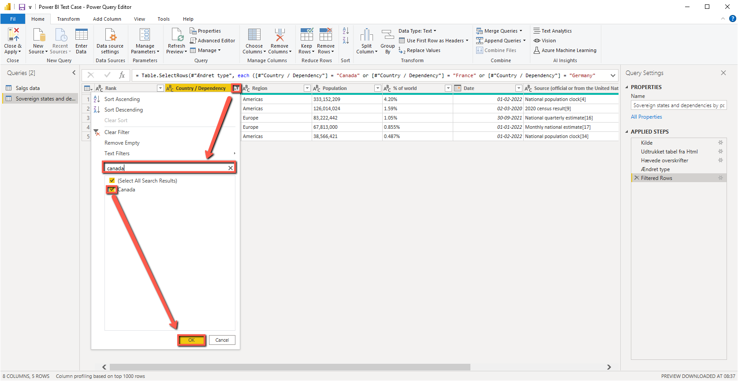Screen dimensions: 738x381
Task: Click Replace Values in the Transform group
Action: click(420, 50)
